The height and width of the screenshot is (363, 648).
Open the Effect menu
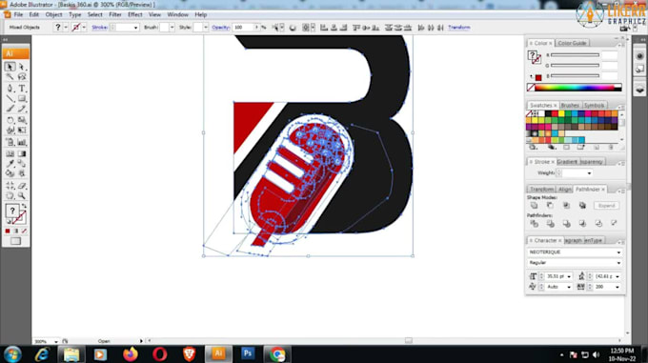tap(134, 14)
